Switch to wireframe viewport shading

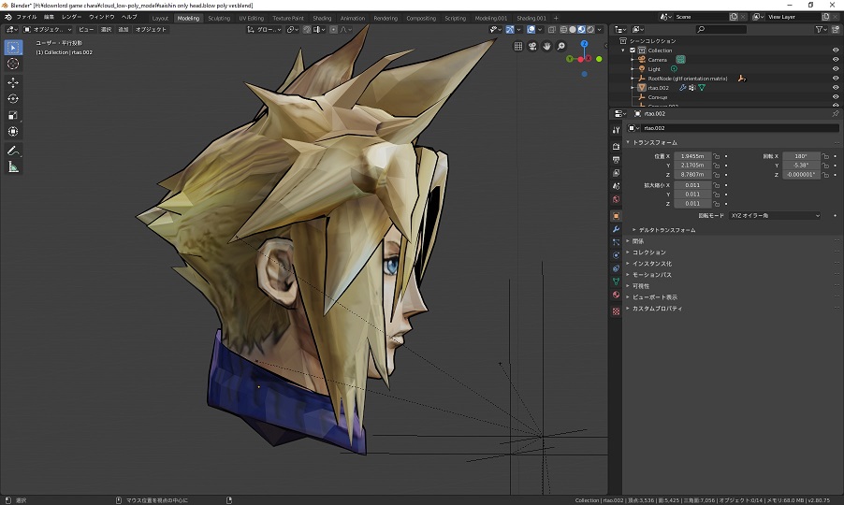(x=563, y=30)
